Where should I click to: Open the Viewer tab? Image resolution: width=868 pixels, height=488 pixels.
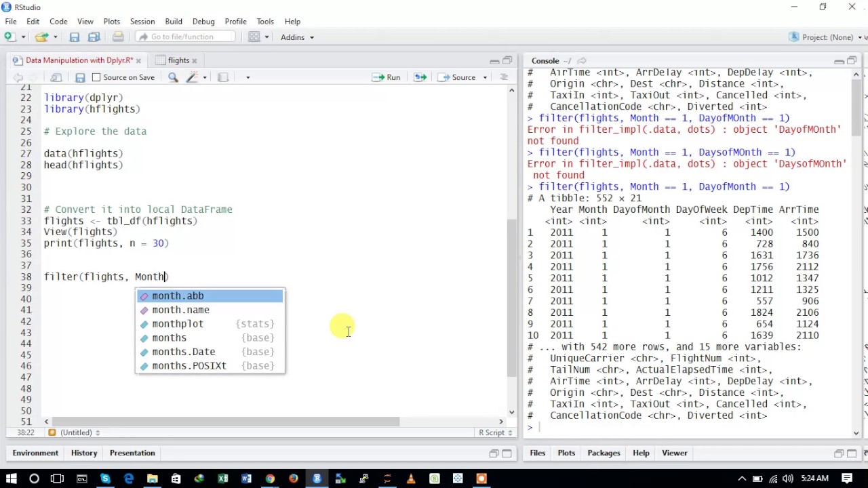coord(674,453)
